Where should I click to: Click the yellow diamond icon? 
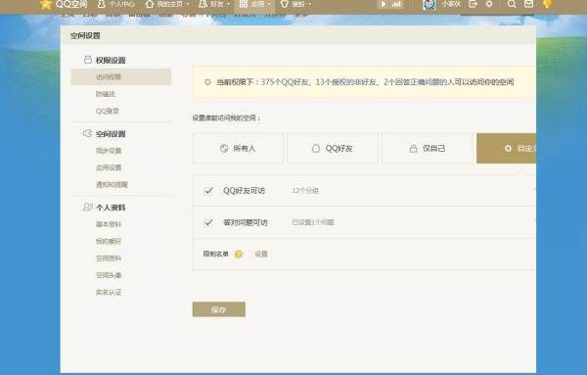(x=547, y=4)
